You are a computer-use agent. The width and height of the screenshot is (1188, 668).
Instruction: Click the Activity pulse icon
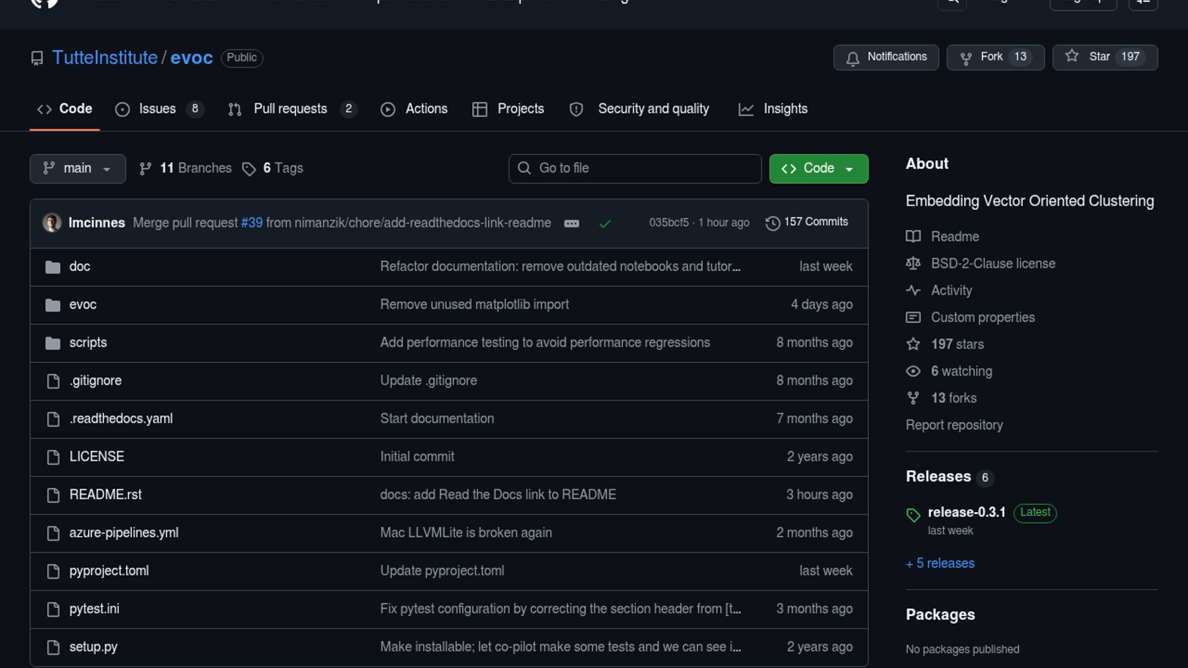point(913,290)
